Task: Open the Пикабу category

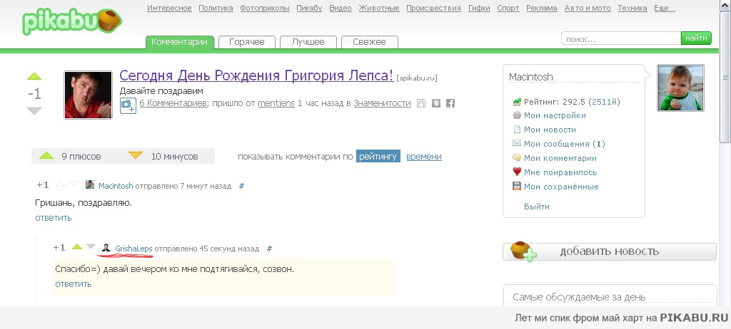Action: point(309,8)
